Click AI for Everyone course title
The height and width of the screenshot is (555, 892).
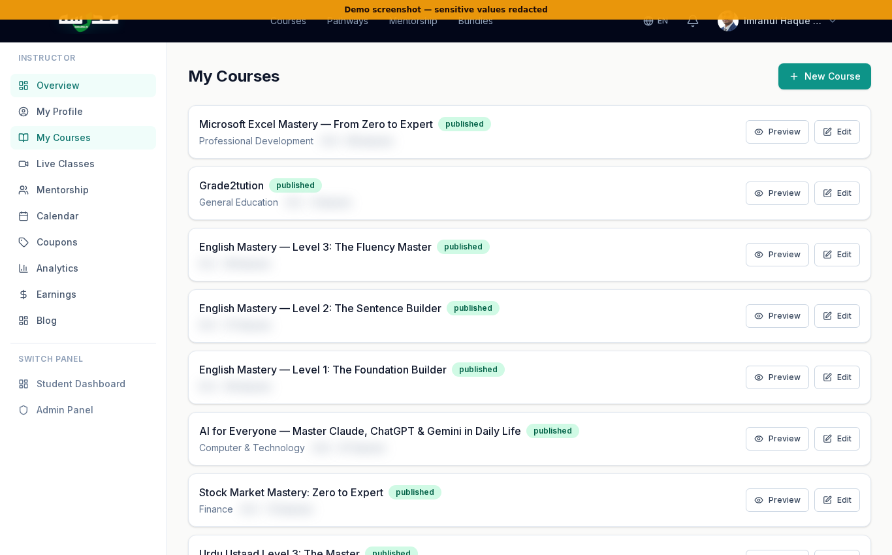click(x=360, y=431)
